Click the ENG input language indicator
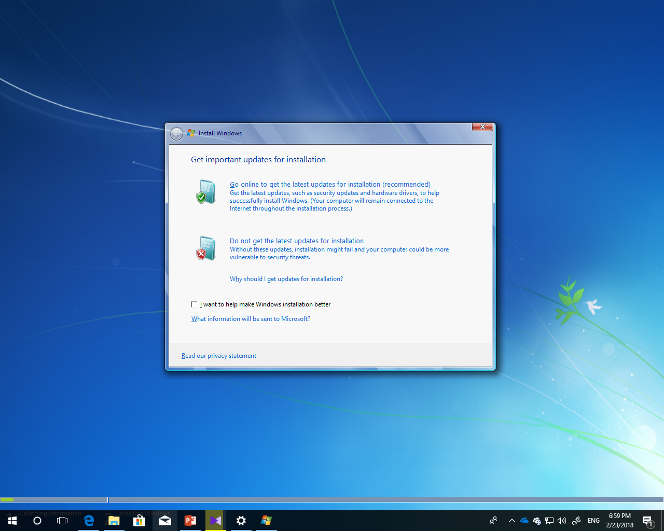This screenshot has width=664, height=531. pos(593,521)
